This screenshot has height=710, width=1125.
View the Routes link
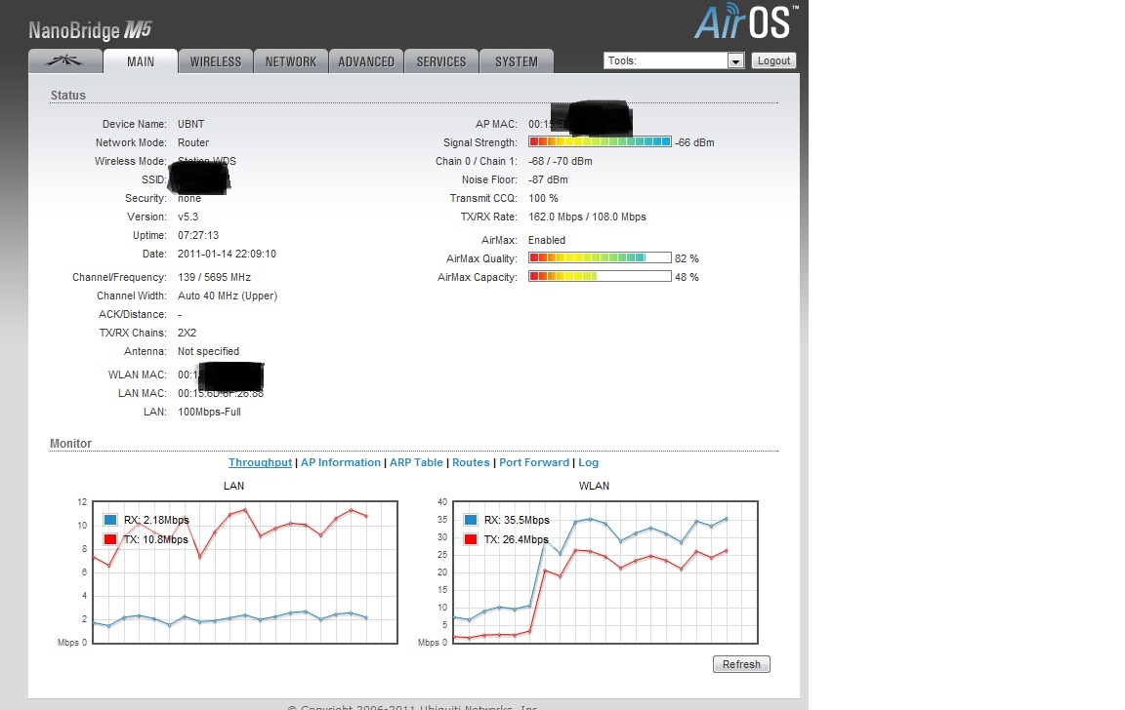point(471,463)
